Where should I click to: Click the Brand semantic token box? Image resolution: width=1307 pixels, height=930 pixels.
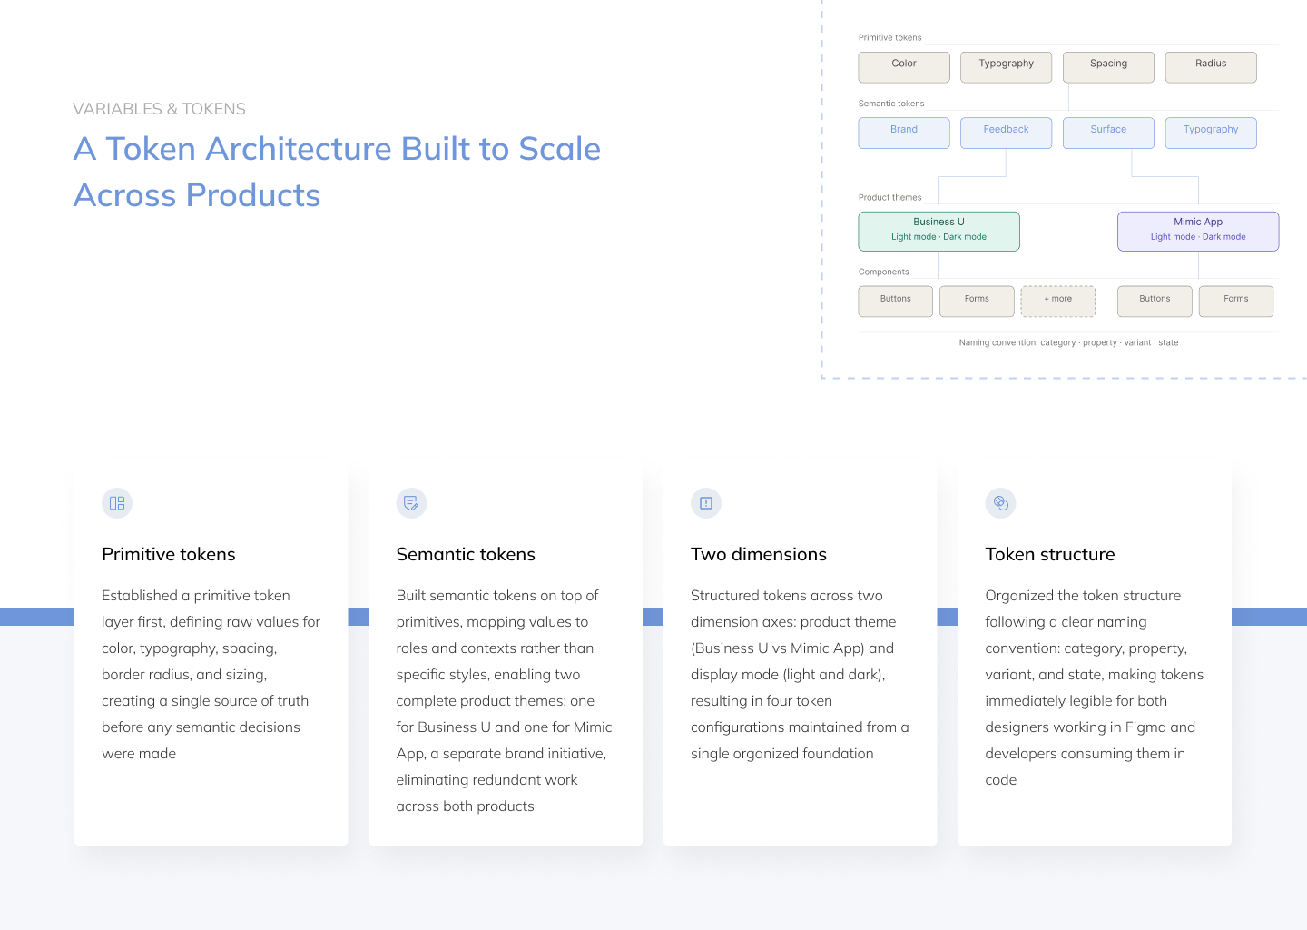click(904, 133)
